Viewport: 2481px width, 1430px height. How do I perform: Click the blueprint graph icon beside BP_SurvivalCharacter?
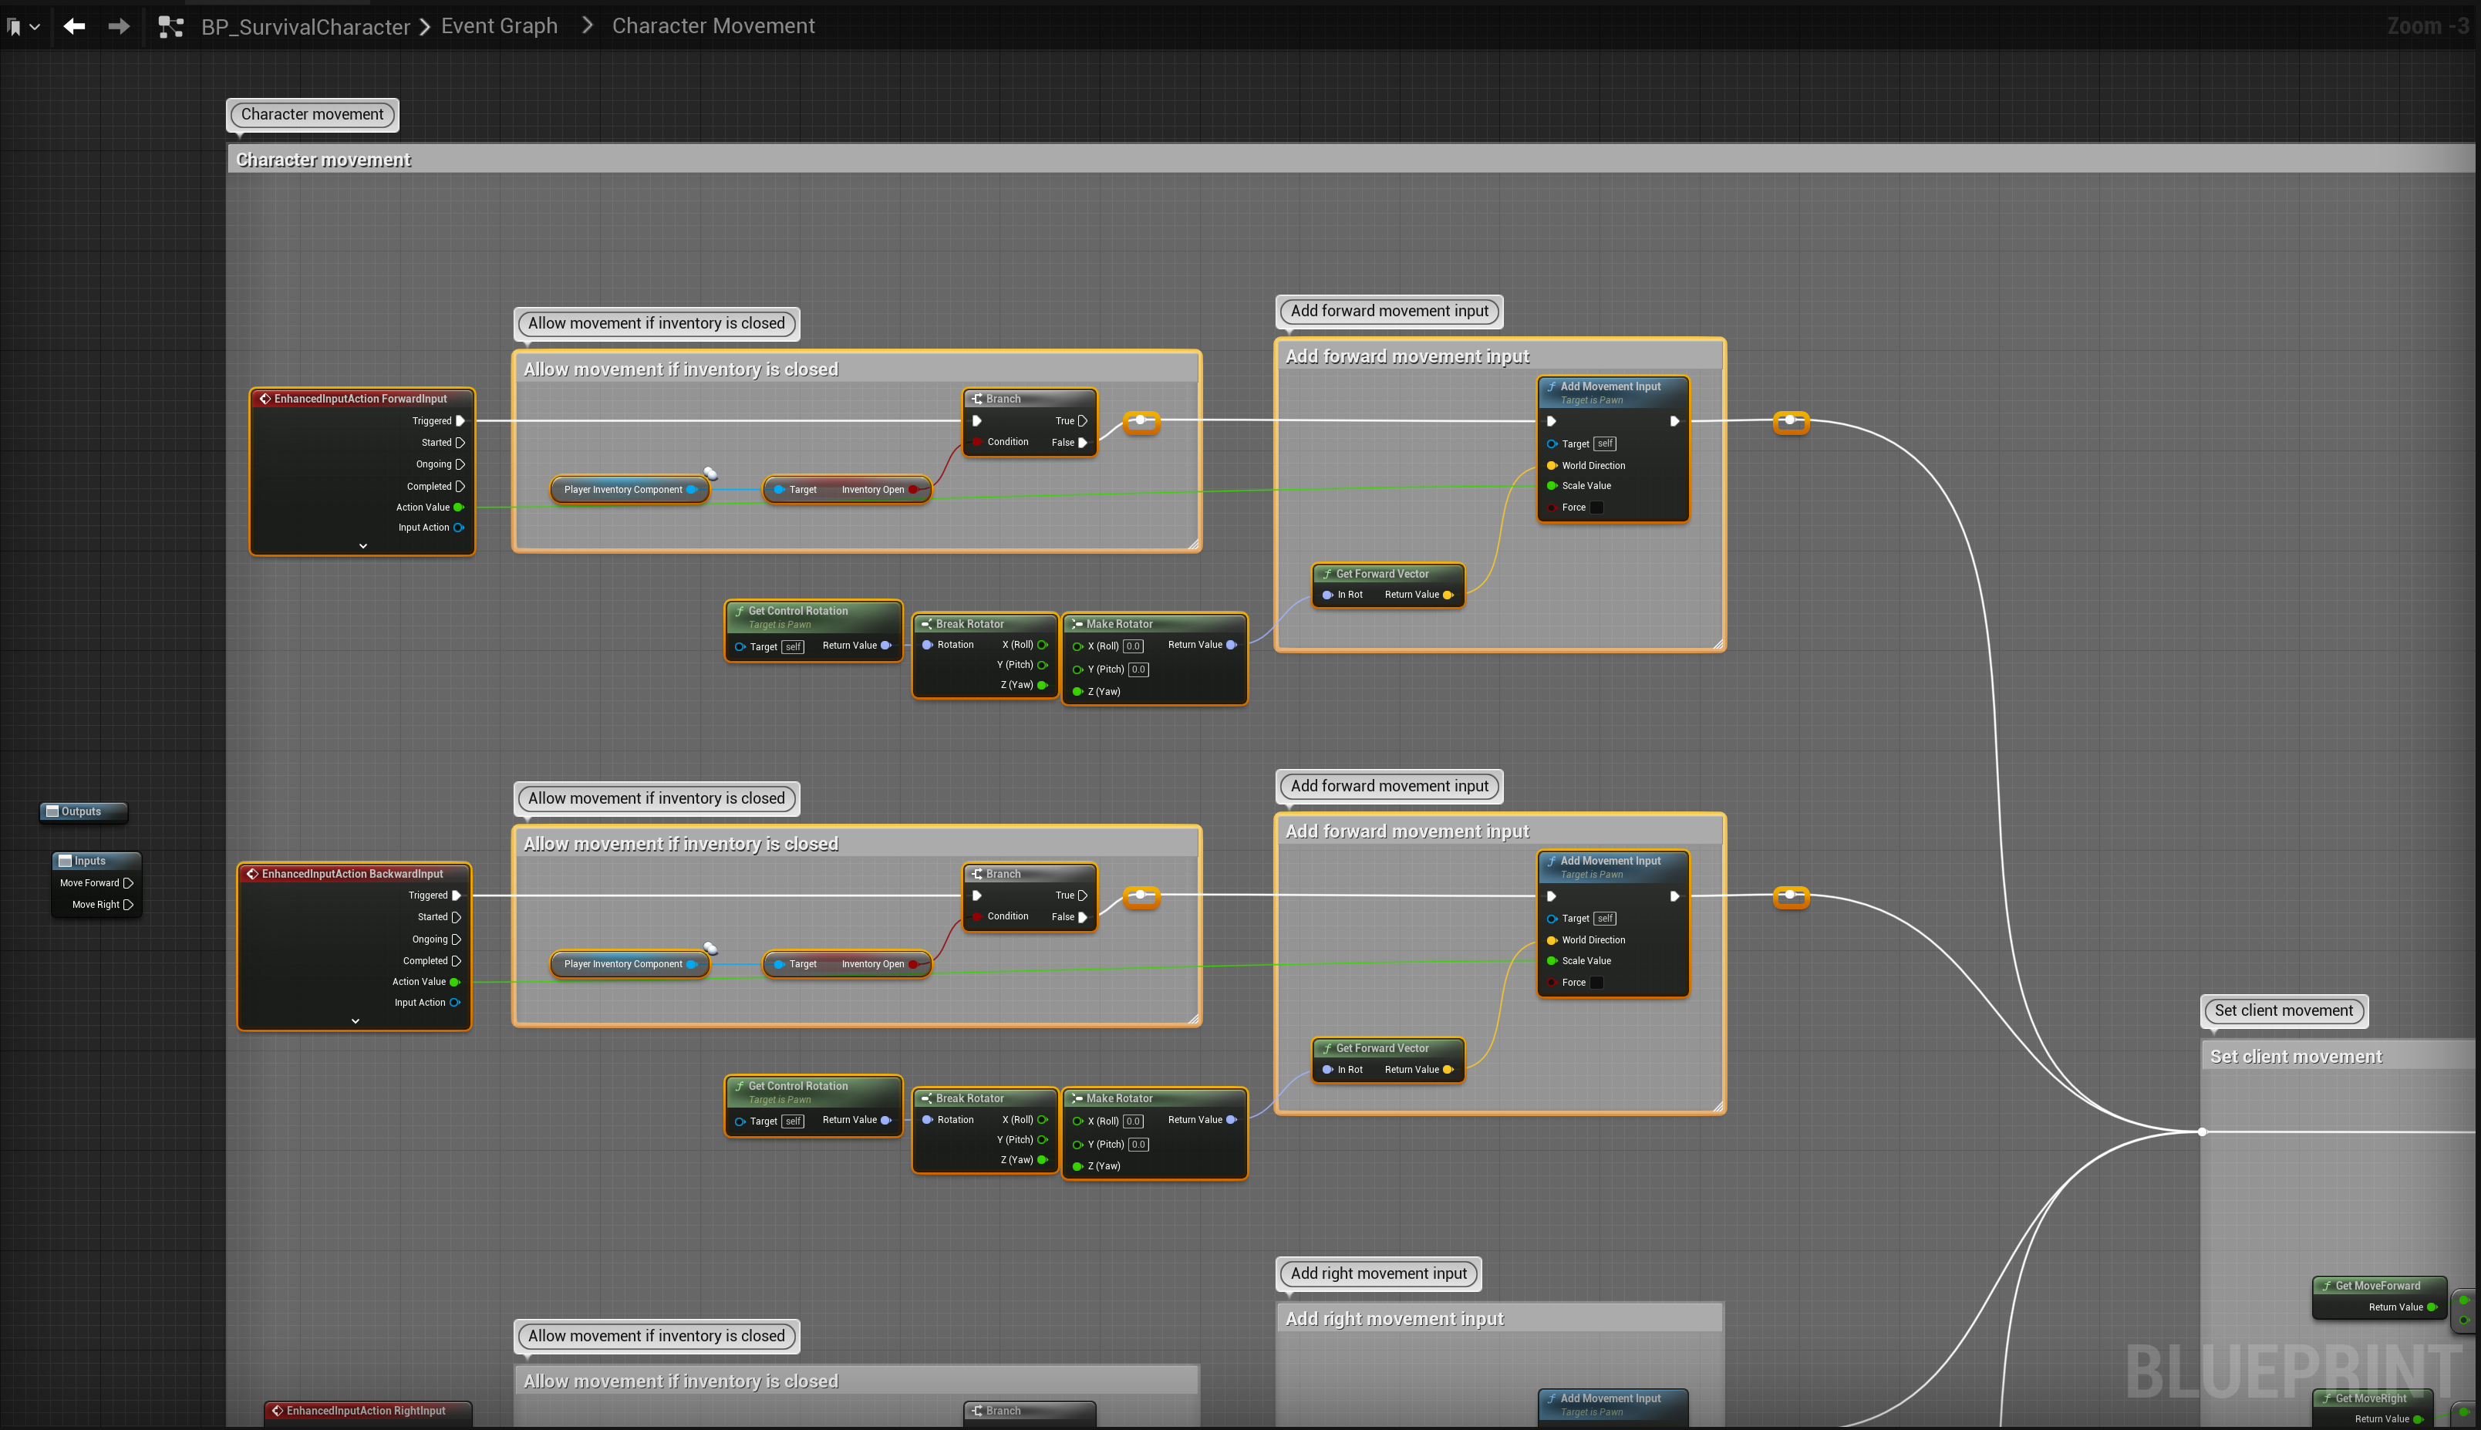[171, 26]
